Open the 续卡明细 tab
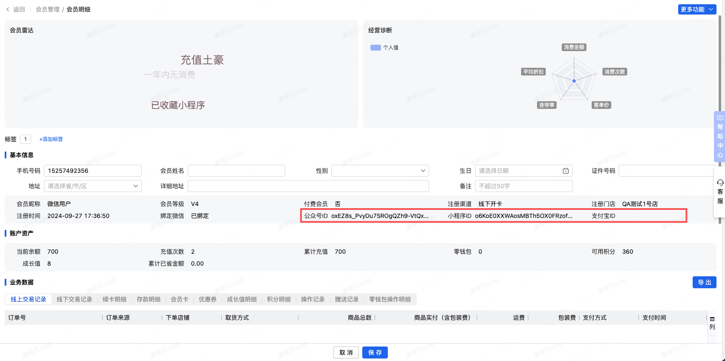The width and height of the screenshot is (725, 361). coord(115,299)
